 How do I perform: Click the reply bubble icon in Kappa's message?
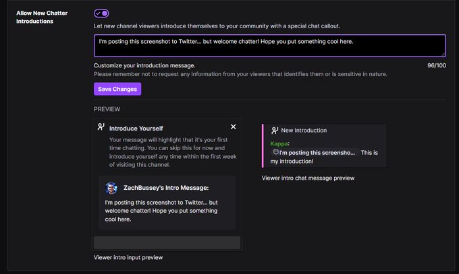tap(276, 152)
